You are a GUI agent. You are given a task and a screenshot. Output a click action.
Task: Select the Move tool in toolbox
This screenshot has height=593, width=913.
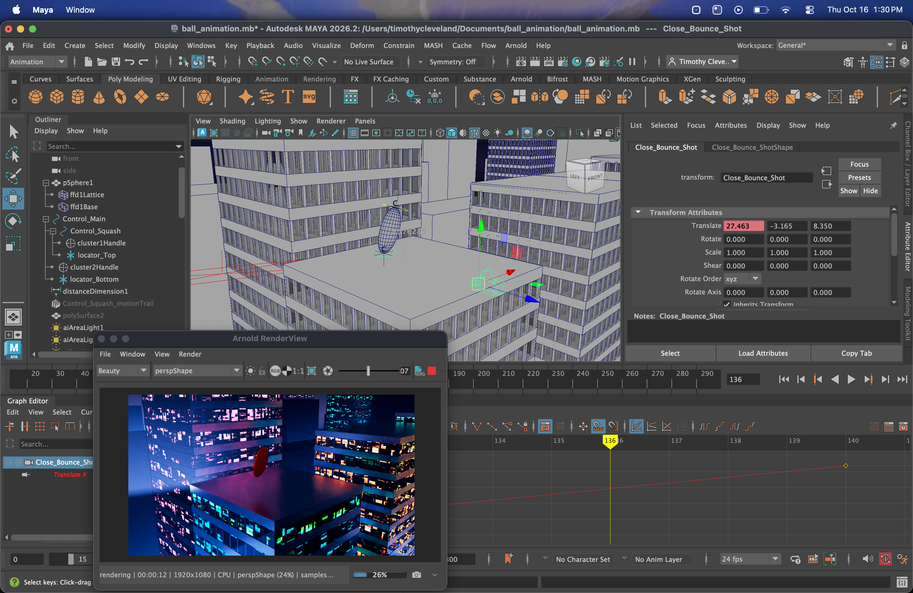coord(13,198)
